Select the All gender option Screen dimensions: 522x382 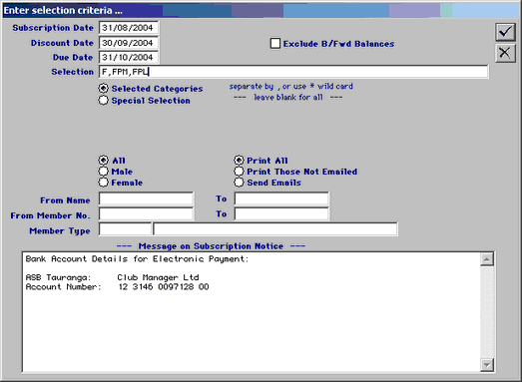(103, 160)
